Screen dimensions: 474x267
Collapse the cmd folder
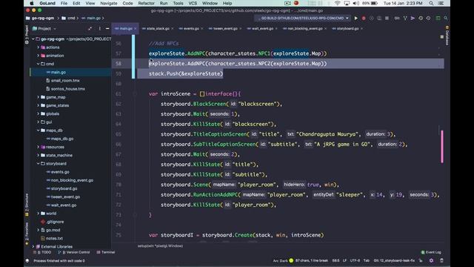tap(39, 64)
